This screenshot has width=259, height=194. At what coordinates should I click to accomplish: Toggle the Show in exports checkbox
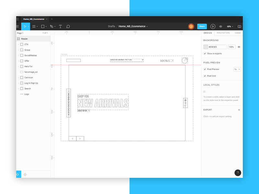coord(205,53)
